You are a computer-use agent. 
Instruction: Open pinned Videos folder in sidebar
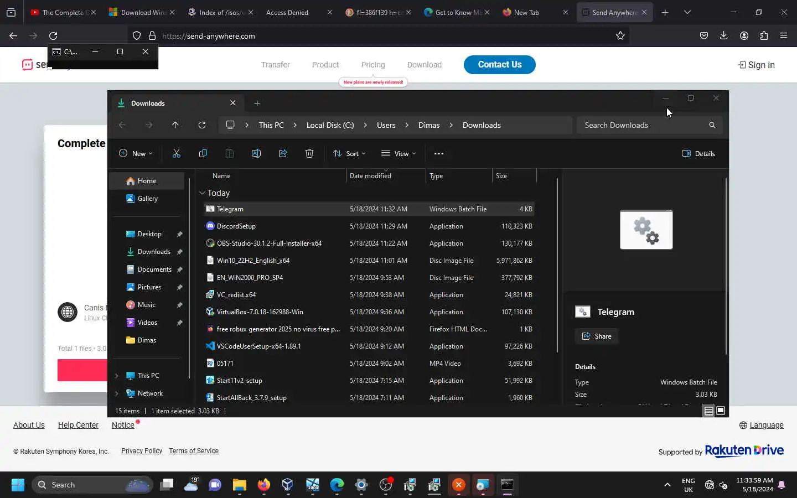click(147, 323)
